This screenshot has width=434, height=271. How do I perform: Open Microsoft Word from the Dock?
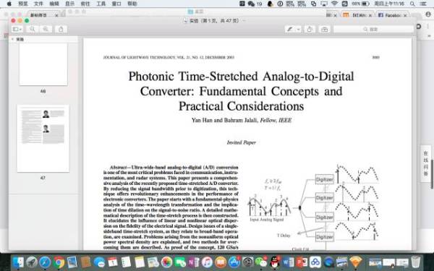[288, 262]
